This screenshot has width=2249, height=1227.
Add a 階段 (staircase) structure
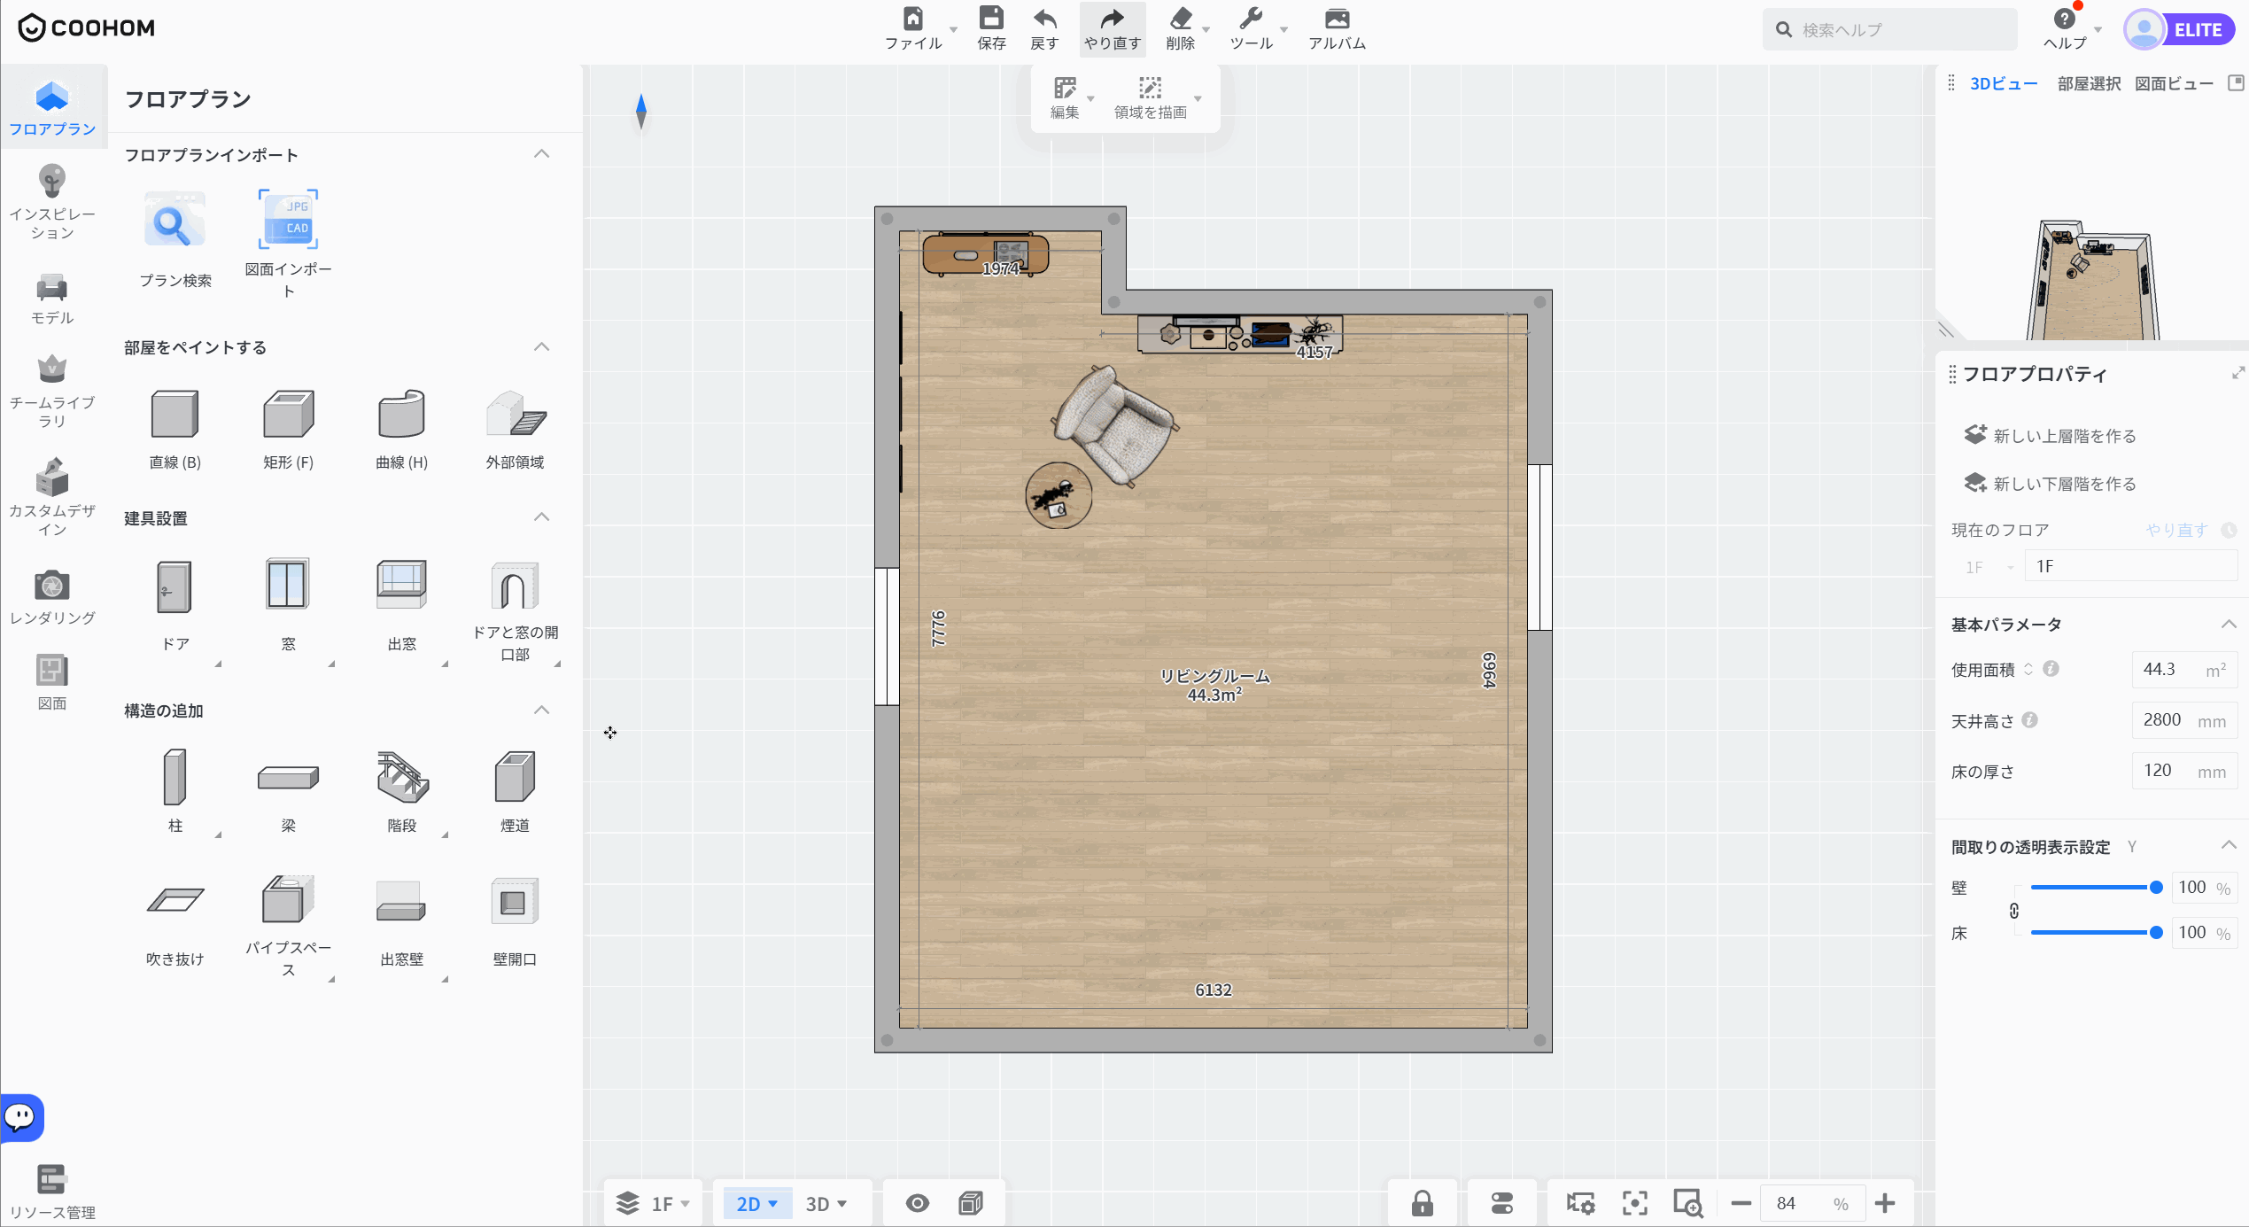402,777
